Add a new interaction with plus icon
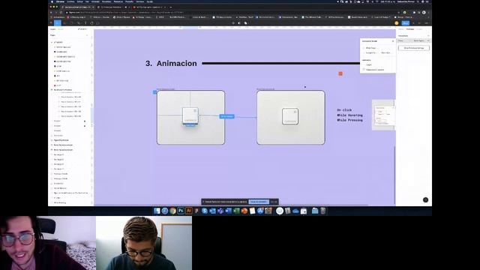The height and width of the screenshot is (270, 480). [x=428, y=36]
